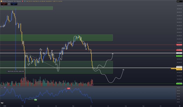Click the Bitcoin / TetherUS symbol title
This screenshot has width=183, height=107.
coord(12,1)
